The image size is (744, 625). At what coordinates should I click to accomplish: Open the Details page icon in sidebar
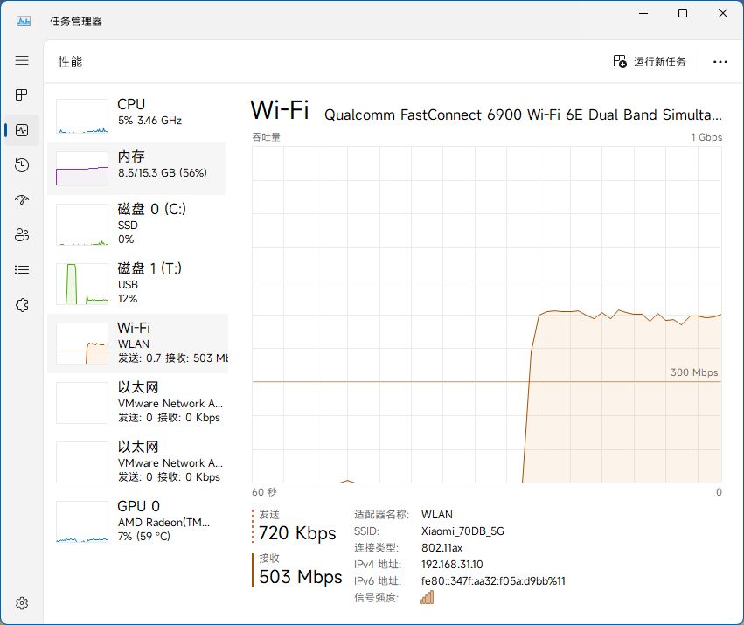pos(22,269)
